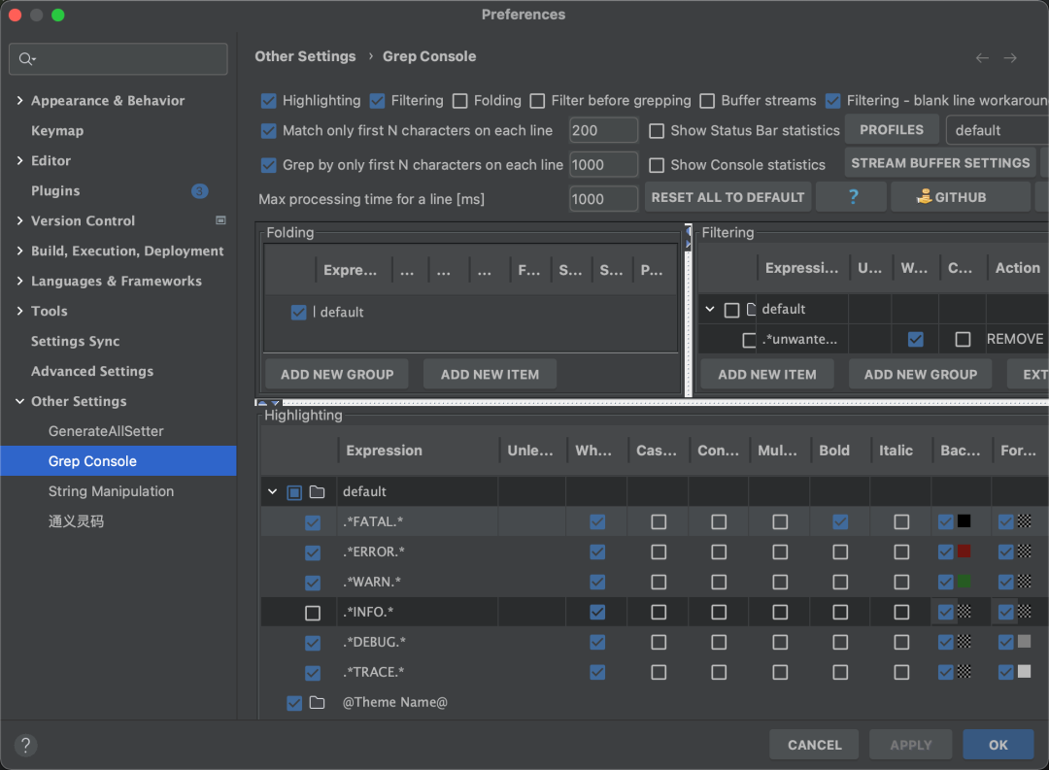Viewport: 1049px width, 770px height.
Task: Select Keymap in the settings sidebar
Action: 57,131
